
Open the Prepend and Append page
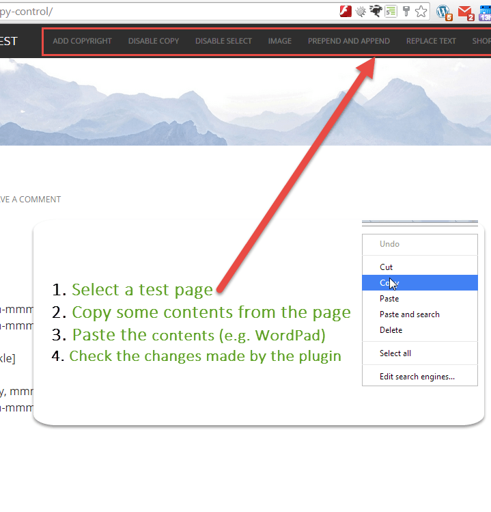[x=348, y=41]
